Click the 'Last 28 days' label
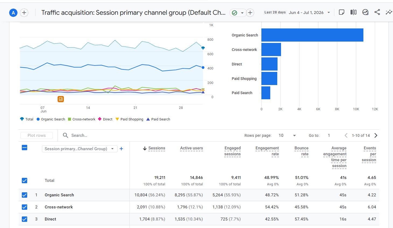 coord(275,12)
